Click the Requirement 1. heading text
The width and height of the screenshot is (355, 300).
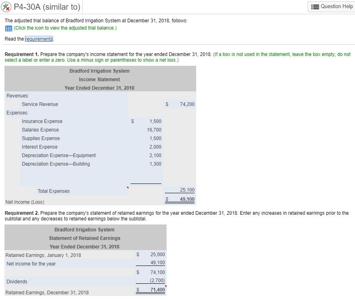pos(22,54)
